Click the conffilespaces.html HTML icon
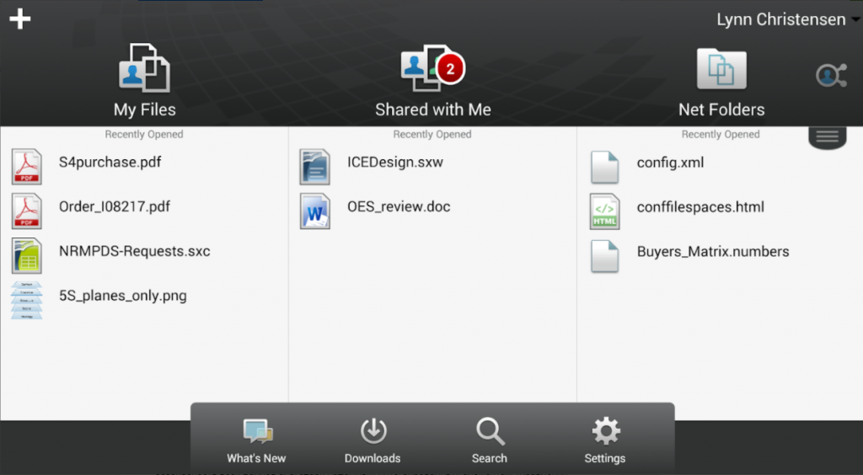The image size is (863, 475). 605,211
